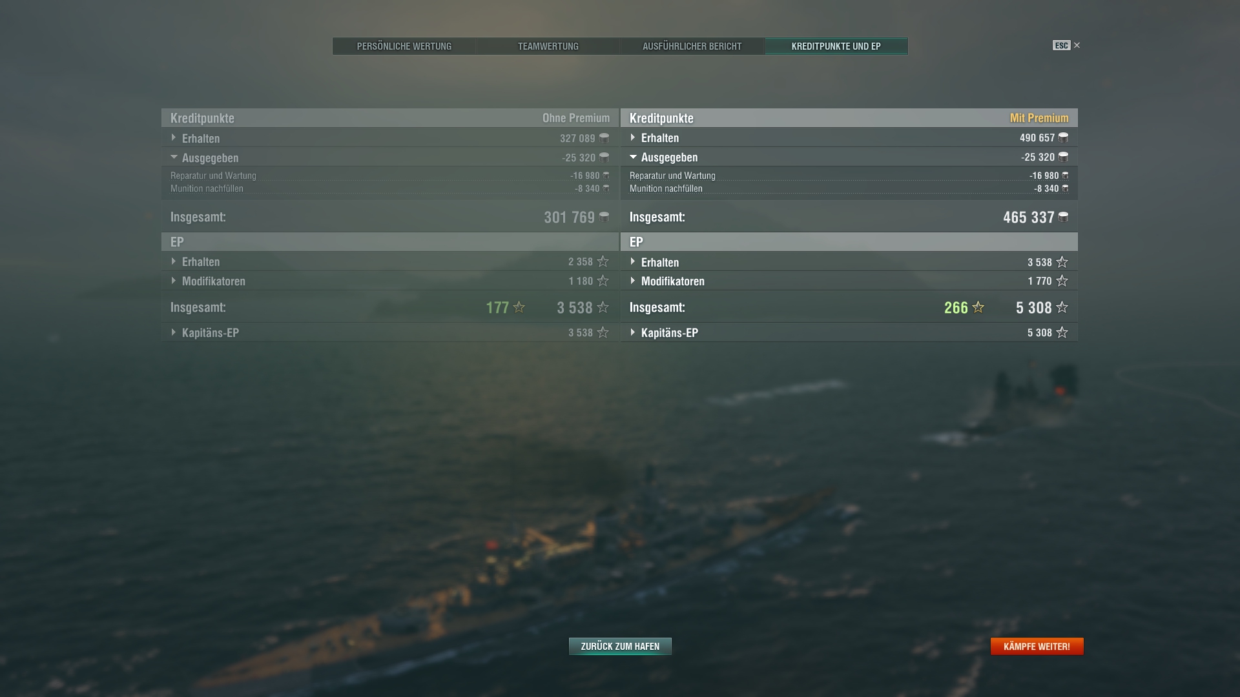The width and height of the screenshot is (1240, 697).
Task: Collapse Ausgegeben section under Mit Premium
Action: click(x=849, y=157)
